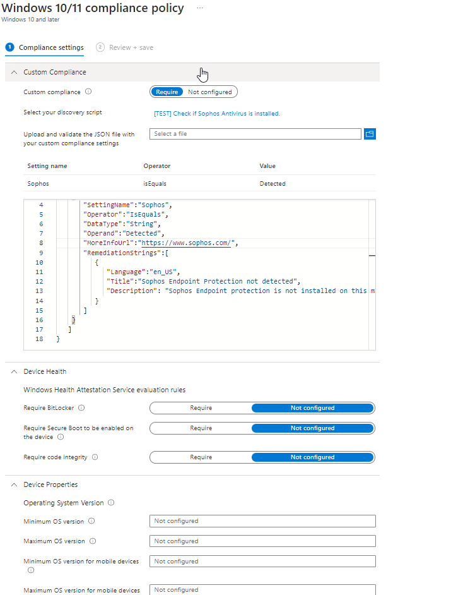Click info icon beside Minimum OS version

[91, 521]
